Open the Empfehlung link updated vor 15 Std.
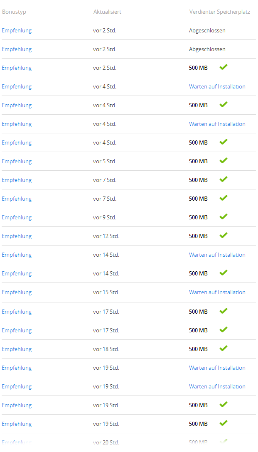Screen dimensions: 258x452 [x=17, y=292]
